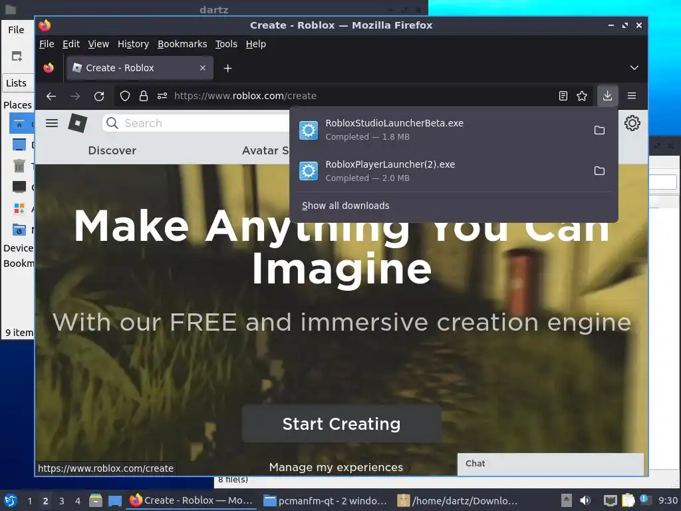This screenshot has width=681, height=511.
Task: Open Firefox Edit menu
Action: pos(70,44)
